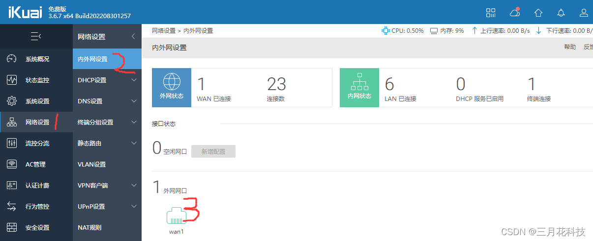Open 系统概况 in sidebar
Screen dimensions: 593x241
[x=36, y=59]
